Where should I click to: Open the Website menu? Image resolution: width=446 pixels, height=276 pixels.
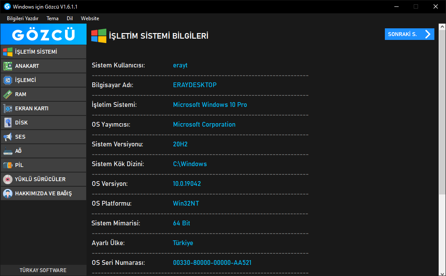(x=90, y=18)
